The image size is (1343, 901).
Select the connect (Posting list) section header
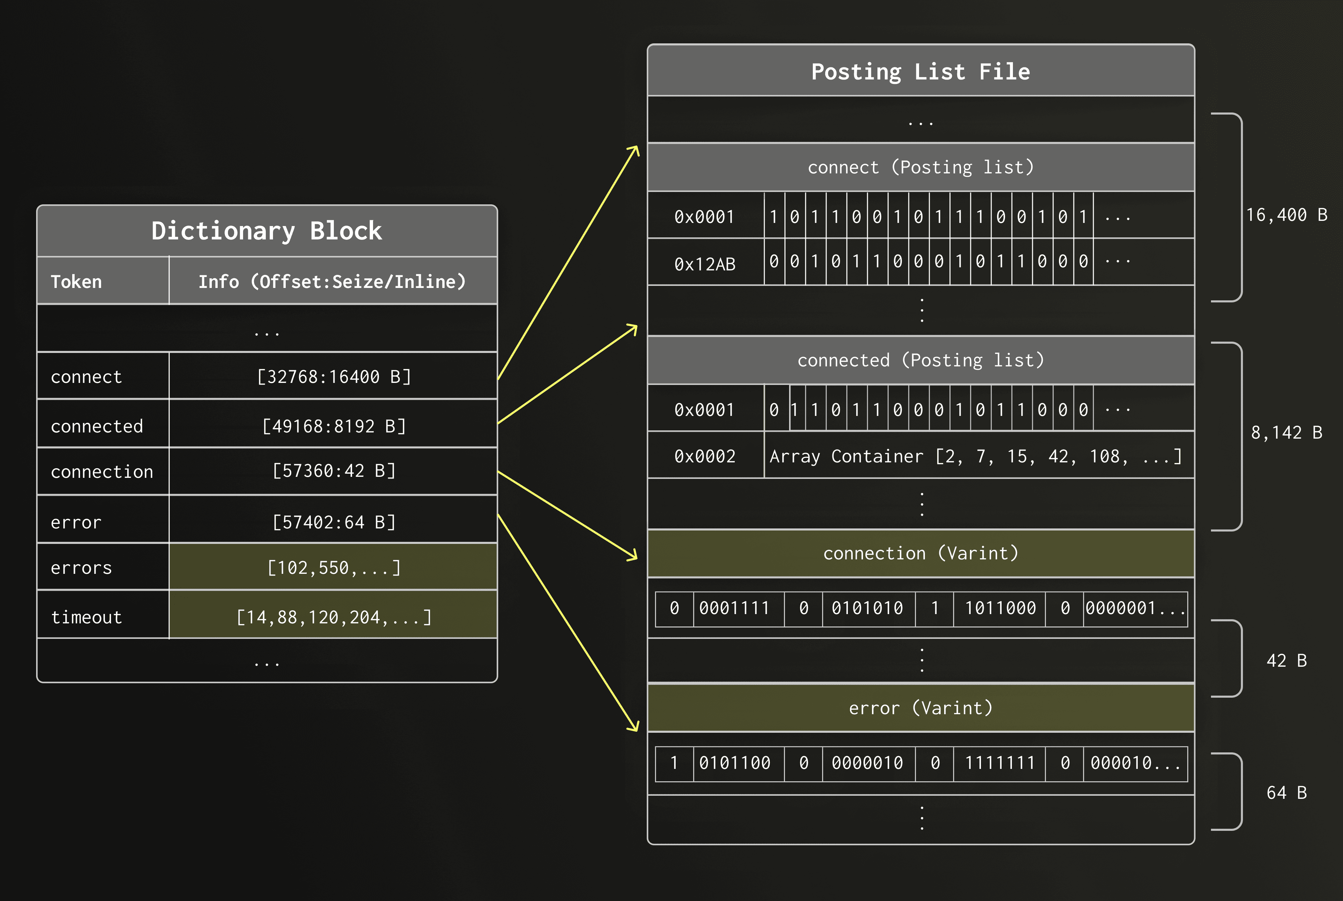point(920,167)
